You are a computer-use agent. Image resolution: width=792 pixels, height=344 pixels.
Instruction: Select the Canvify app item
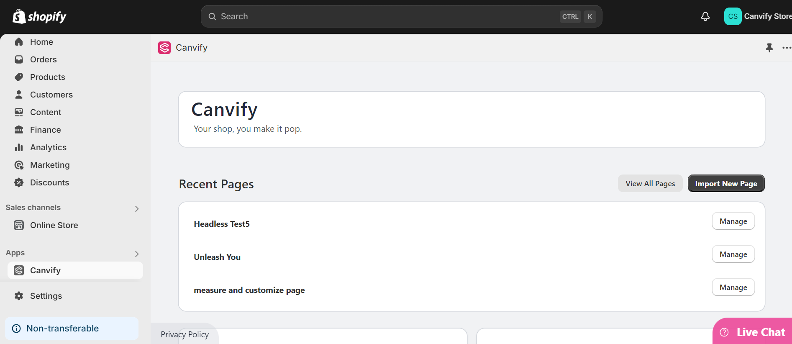point(75,270)
